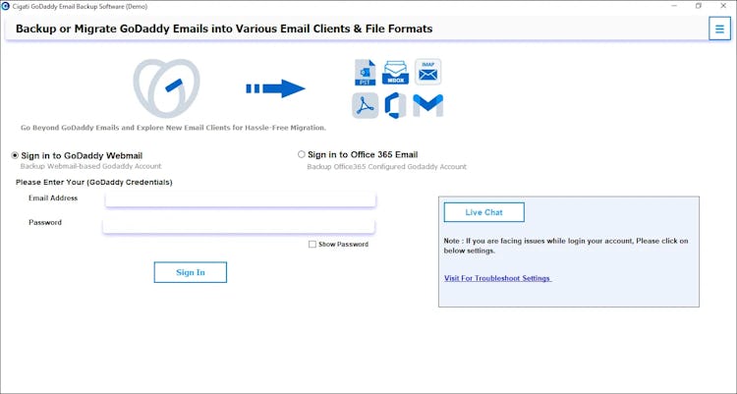Click the Adobe PDF format icon
737x394 pixels.
point(366,106)
